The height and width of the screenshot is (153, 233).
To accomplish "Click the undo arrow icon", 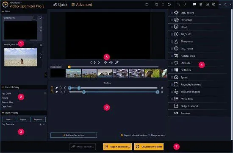I will [179, 5].
